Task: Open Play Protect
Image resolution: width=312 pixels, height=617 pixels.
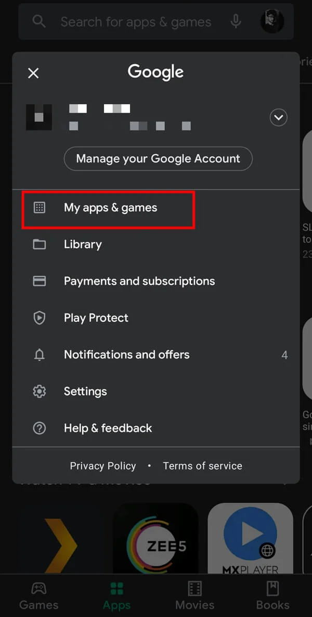Action: click(x=96, y=318)
